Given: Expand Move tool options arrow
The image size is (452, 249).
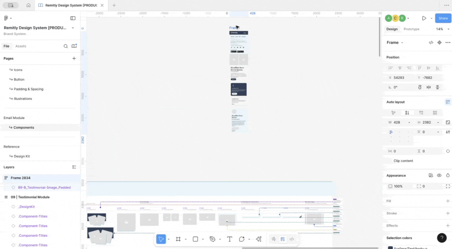Looking at the screenshot, I should click(168, 239).
